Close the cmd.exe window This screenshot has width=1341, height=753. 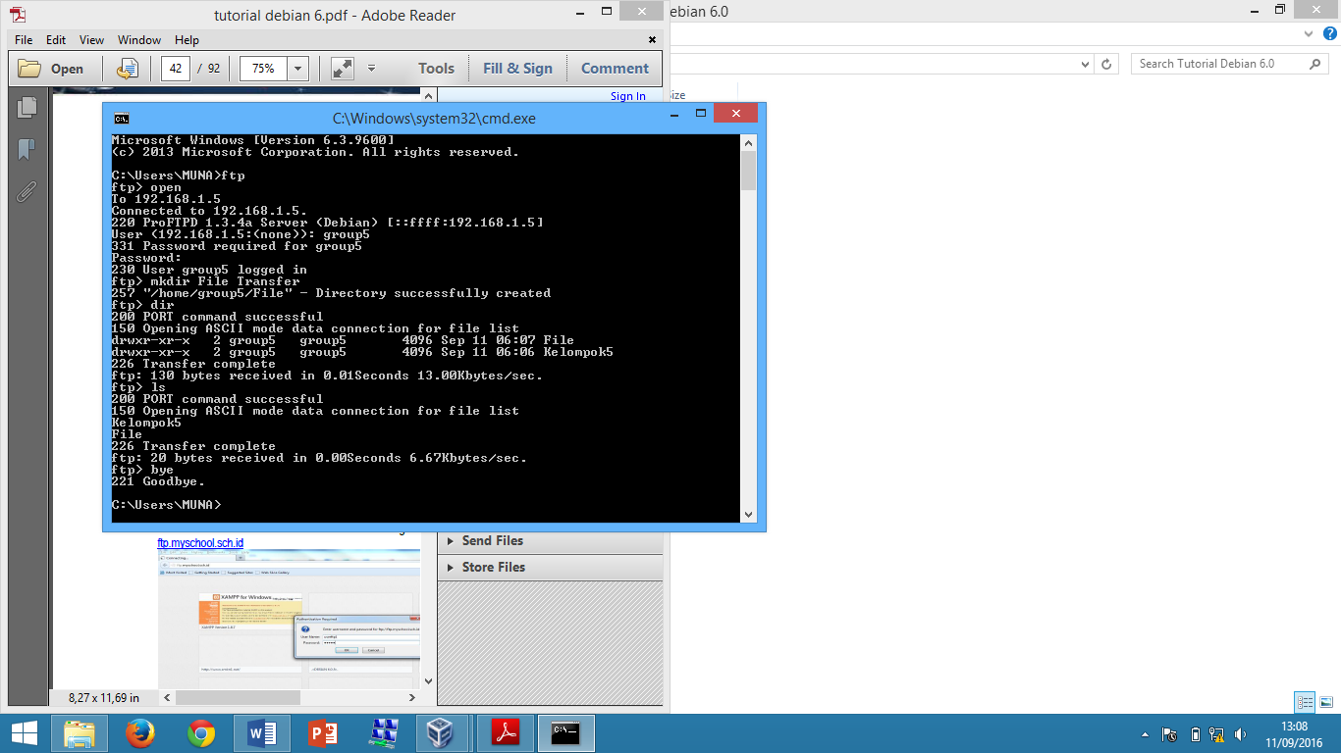coord(735,114)
